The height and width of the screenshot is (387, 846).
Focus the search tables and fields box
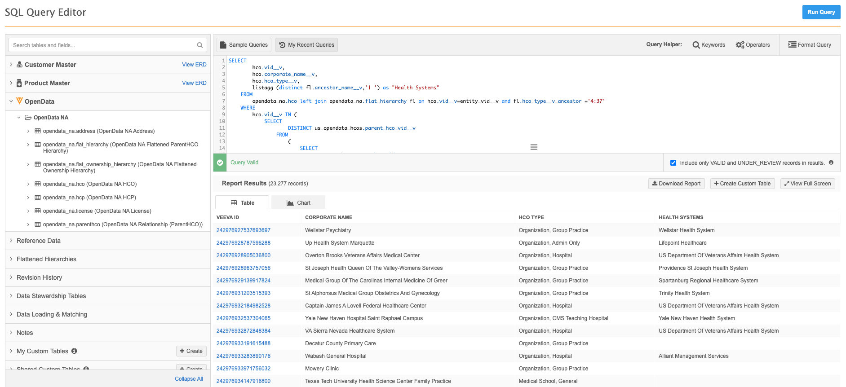pos(103,45)
